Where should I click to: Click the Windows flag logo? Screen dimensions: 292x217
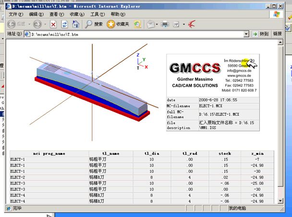[x=276, y=14]
